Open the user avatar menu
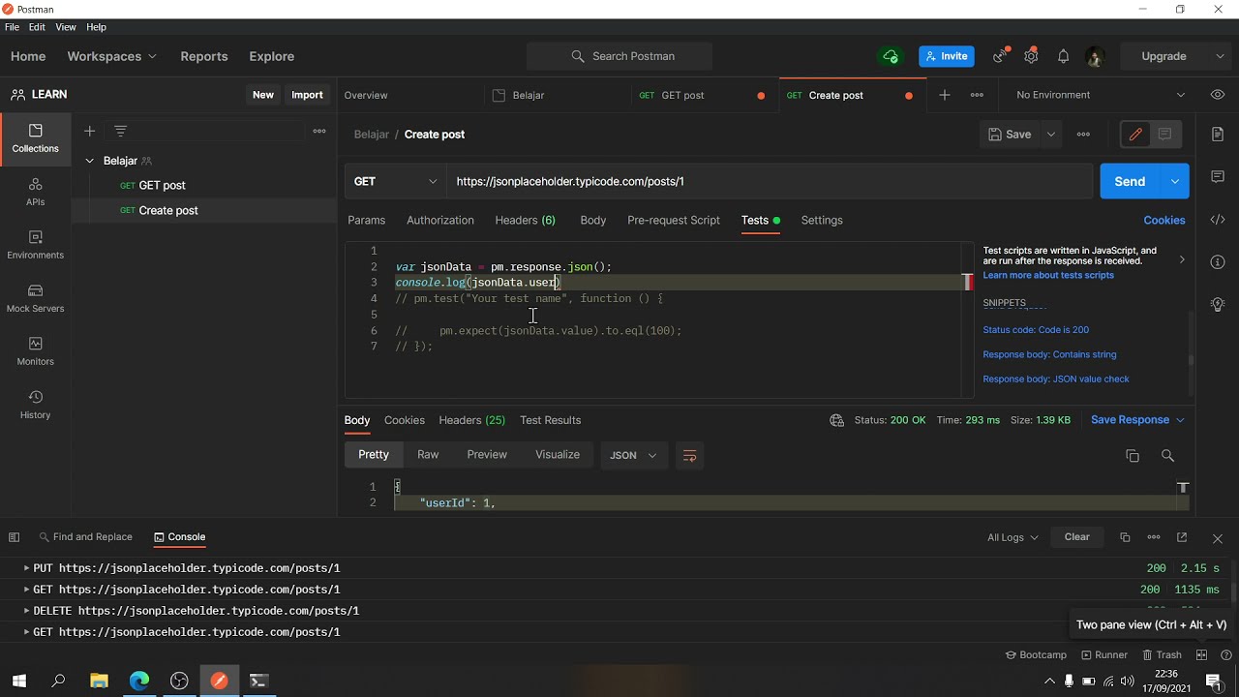This screenshot has height=697, width=1239. [1095, 56]
